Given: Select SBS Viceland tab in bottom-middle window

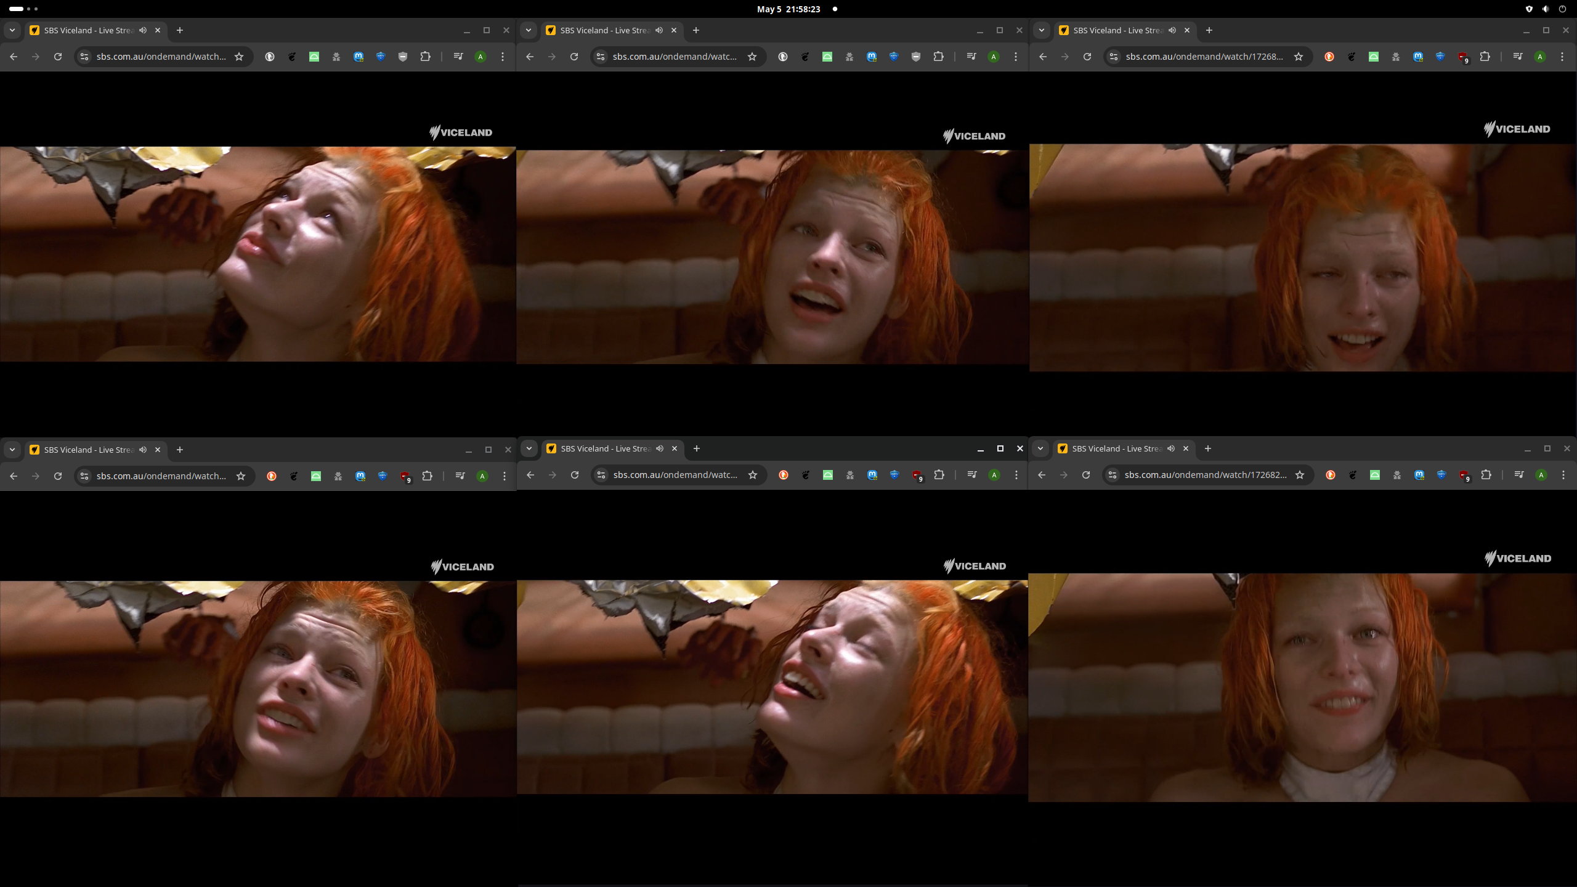Looking at the screenshot, I should click(x=612, y=448).
